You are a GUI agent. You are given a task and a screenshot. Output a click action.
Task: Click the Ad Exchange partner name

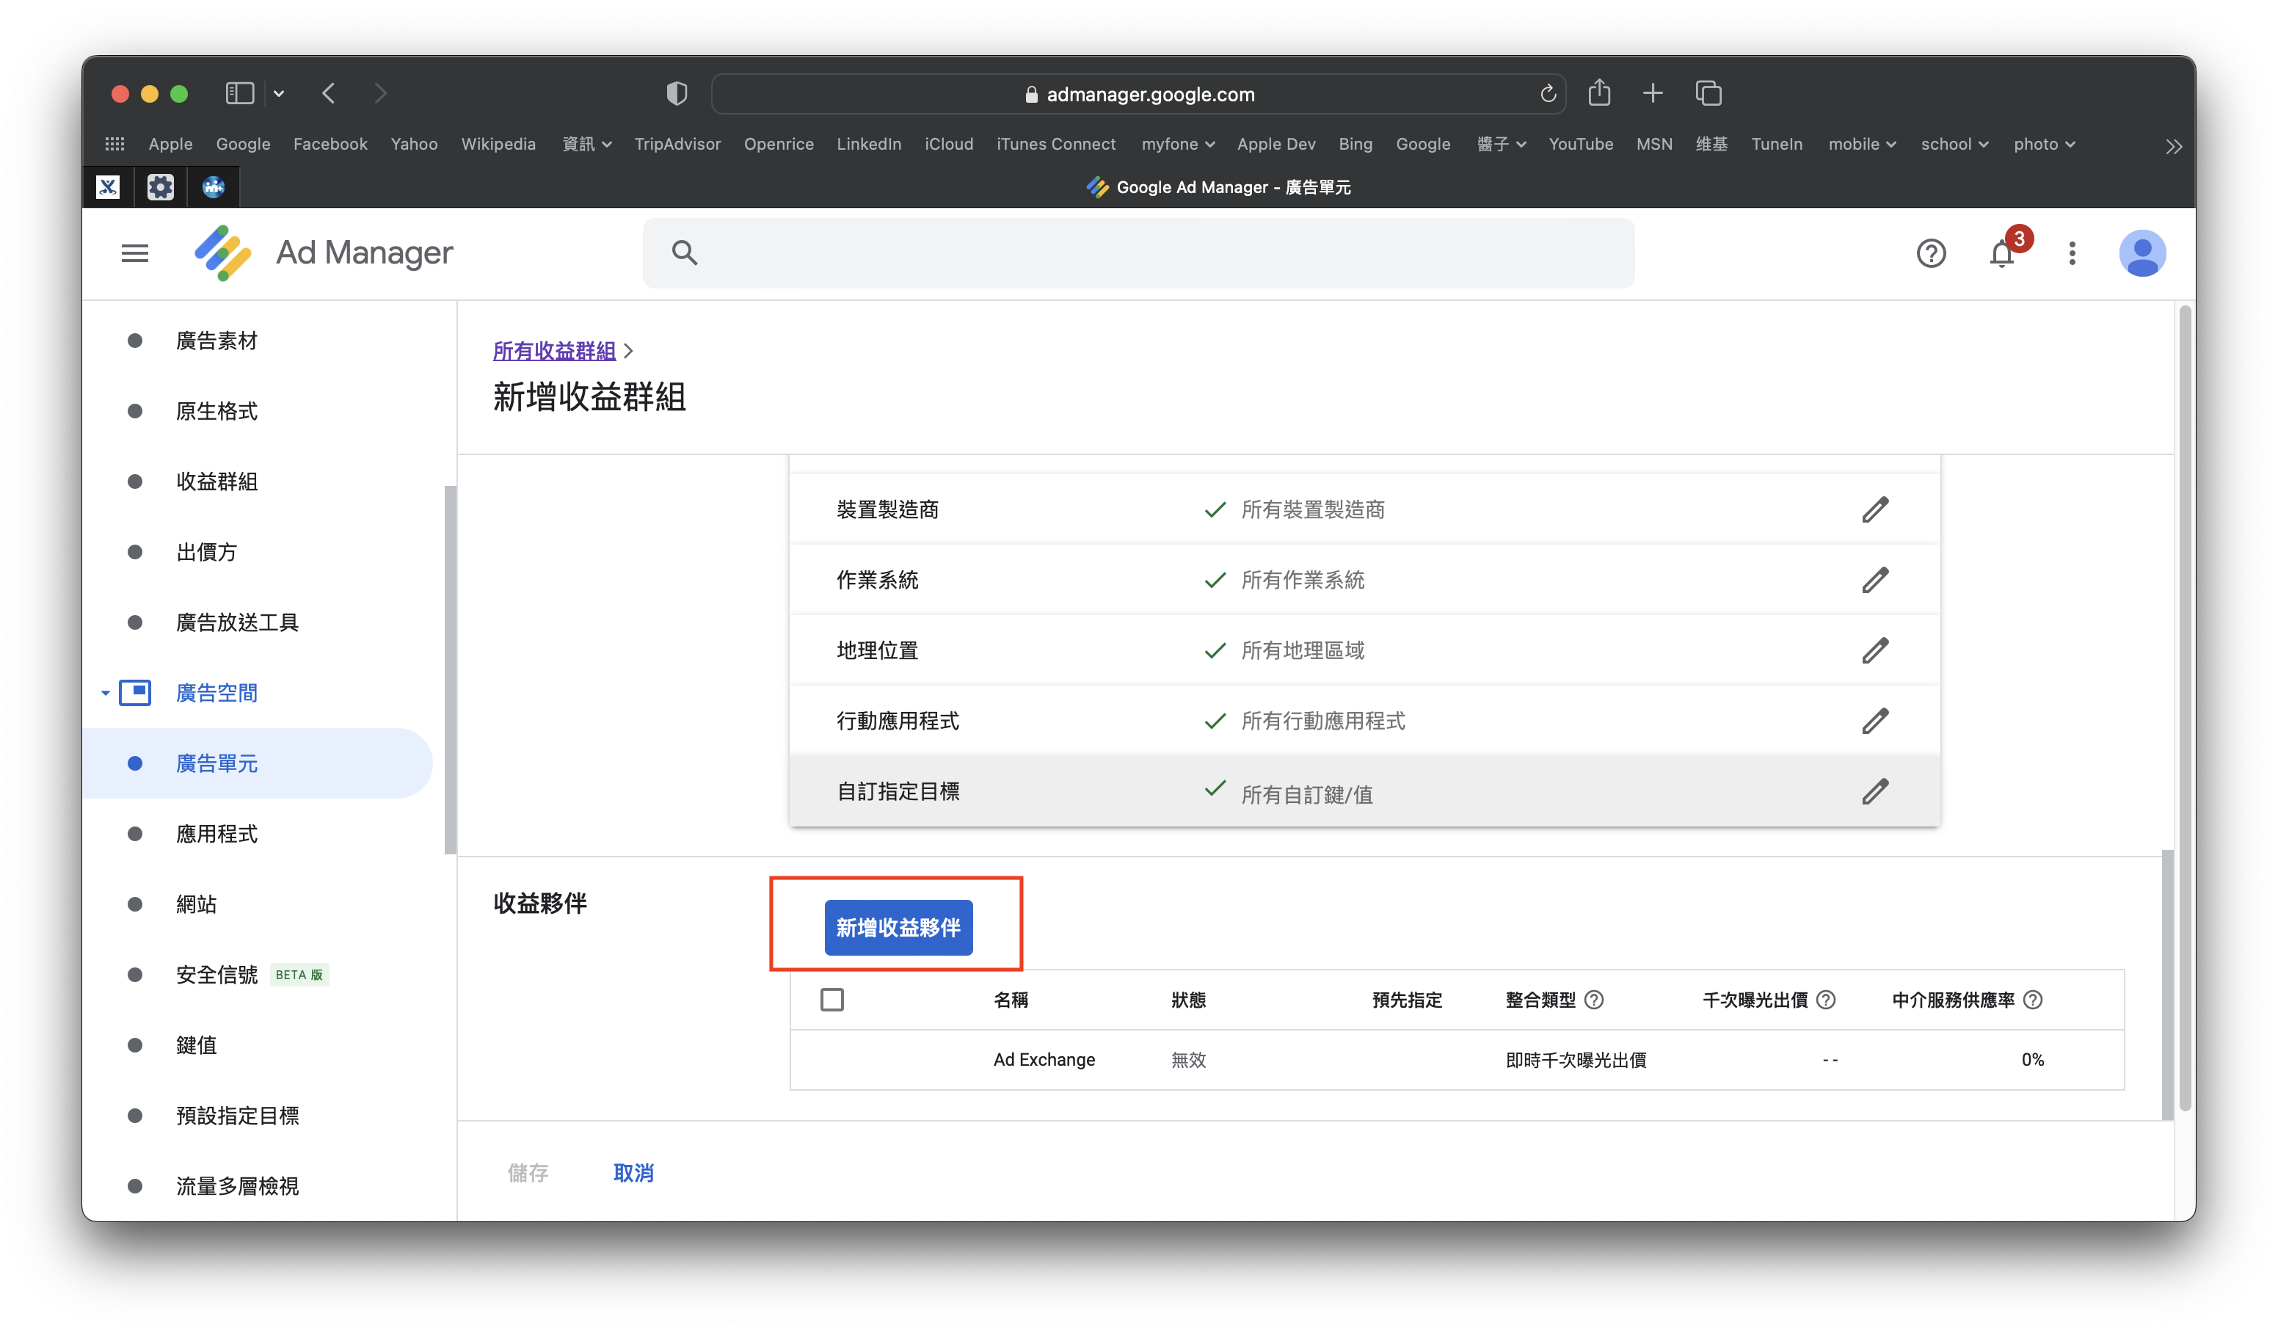pos(1043,1060)
